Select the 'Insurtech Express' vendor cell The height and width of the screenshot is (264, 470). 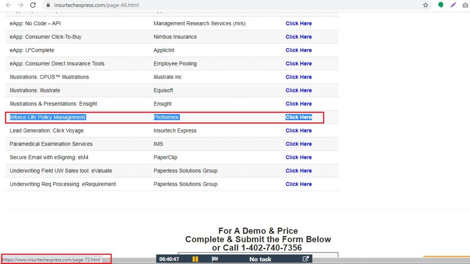pyautogui.click(x=175, y=130)
